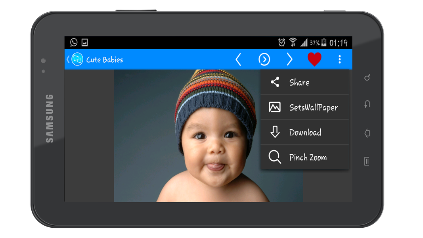Open the WhatsApp notification icon
The width and height of the screenshot is (423, 238).
tap(74, 42)
